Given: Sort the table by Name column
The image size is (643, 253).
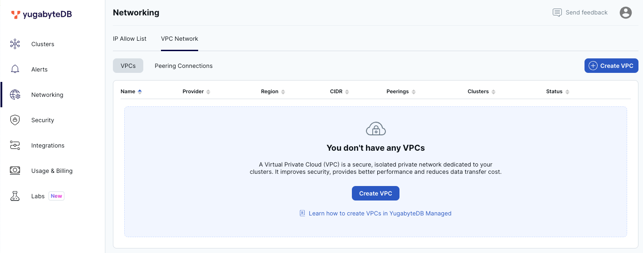Looking at the screenshot, I should pyautogui.click(x=140, y=91).
